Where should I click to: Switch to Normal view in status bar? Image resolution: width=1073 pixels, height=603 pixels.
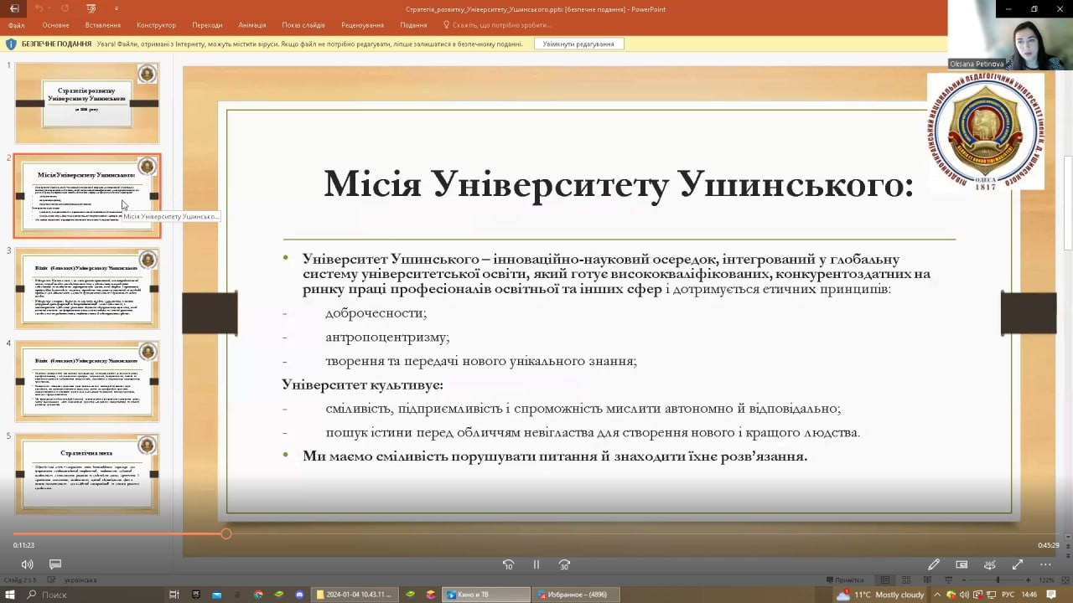[884, 580]
